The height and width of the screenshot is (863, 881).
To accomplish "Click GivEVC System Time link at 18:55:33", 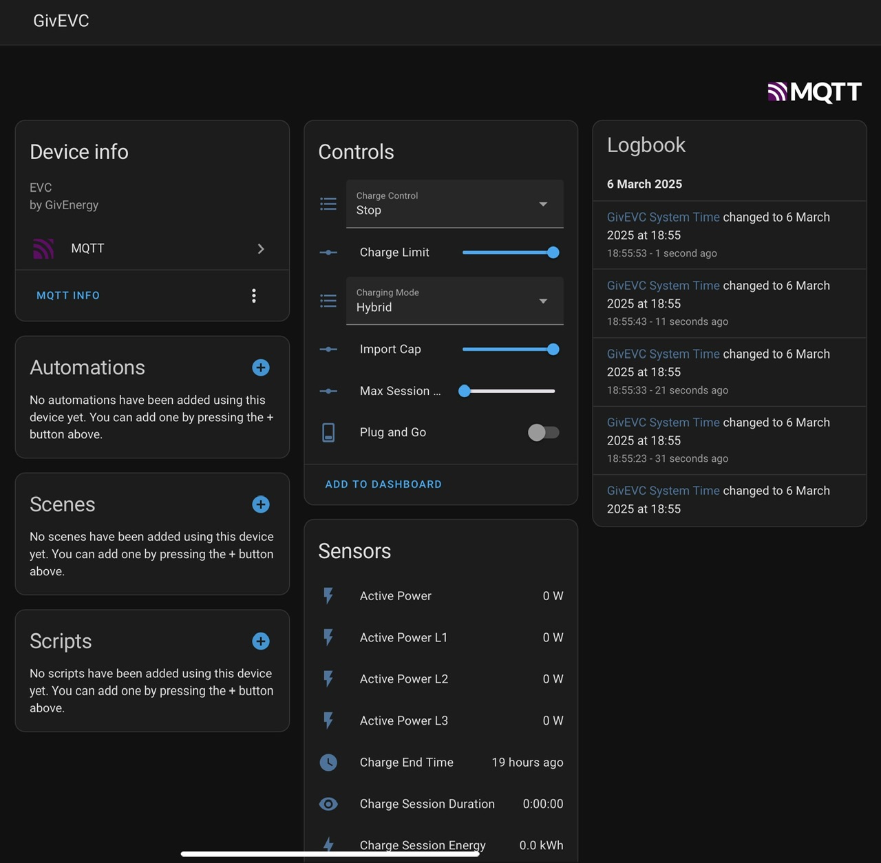I will (x=664, y=354).
